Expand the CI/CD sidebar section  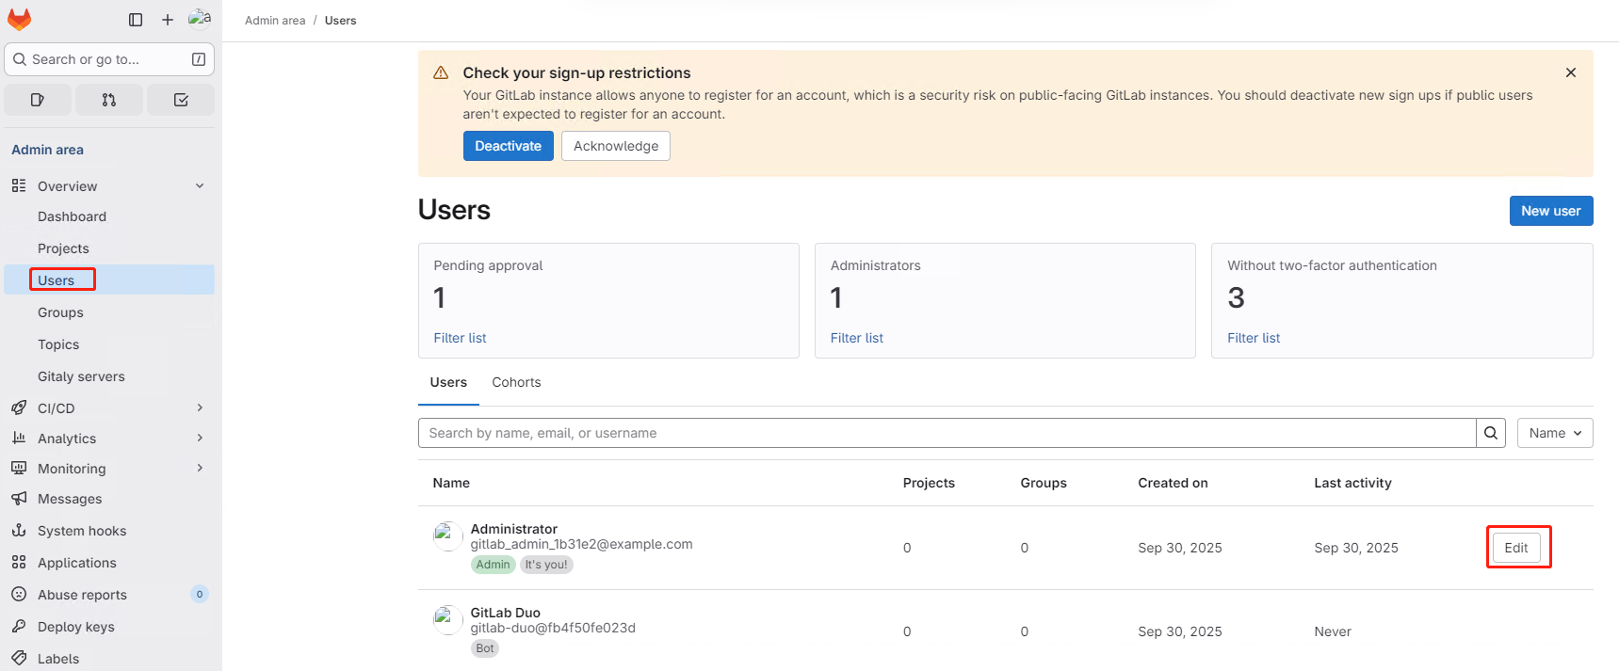point(200,407)
